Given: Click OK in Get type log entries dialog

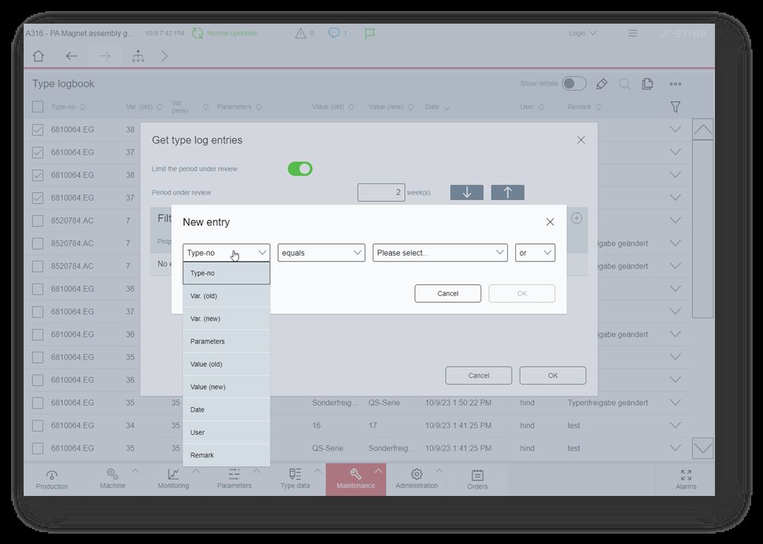Looking at the screenshot, I should (x=552, y=375).
